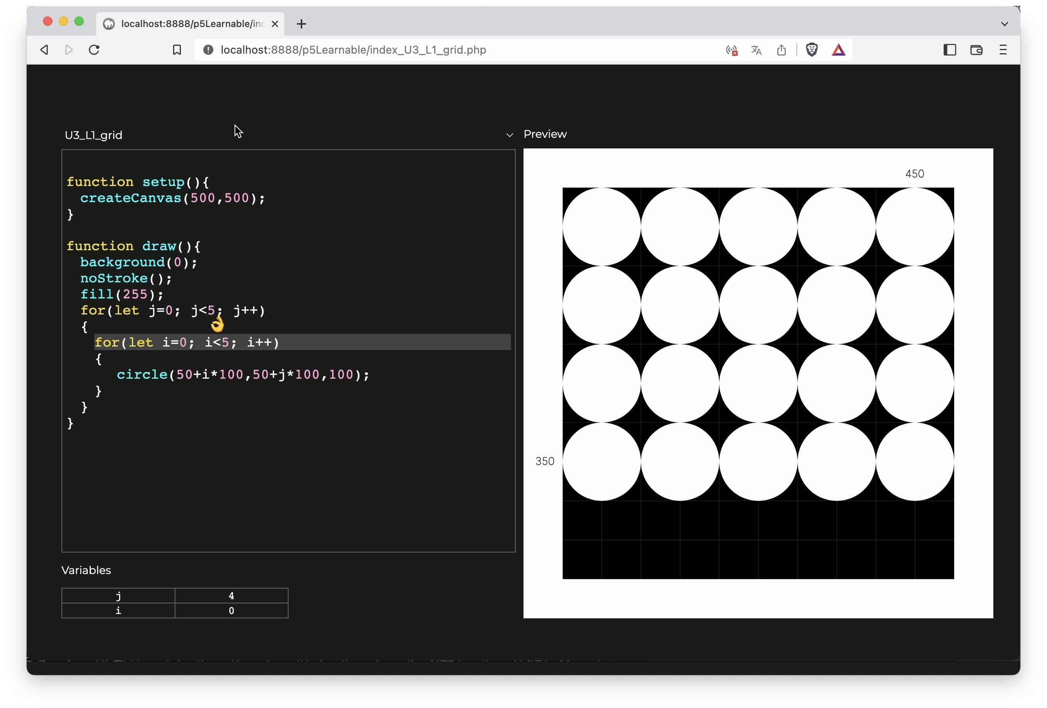
Task: Close the p5Learnable browser tab
Action: point(274,24)
